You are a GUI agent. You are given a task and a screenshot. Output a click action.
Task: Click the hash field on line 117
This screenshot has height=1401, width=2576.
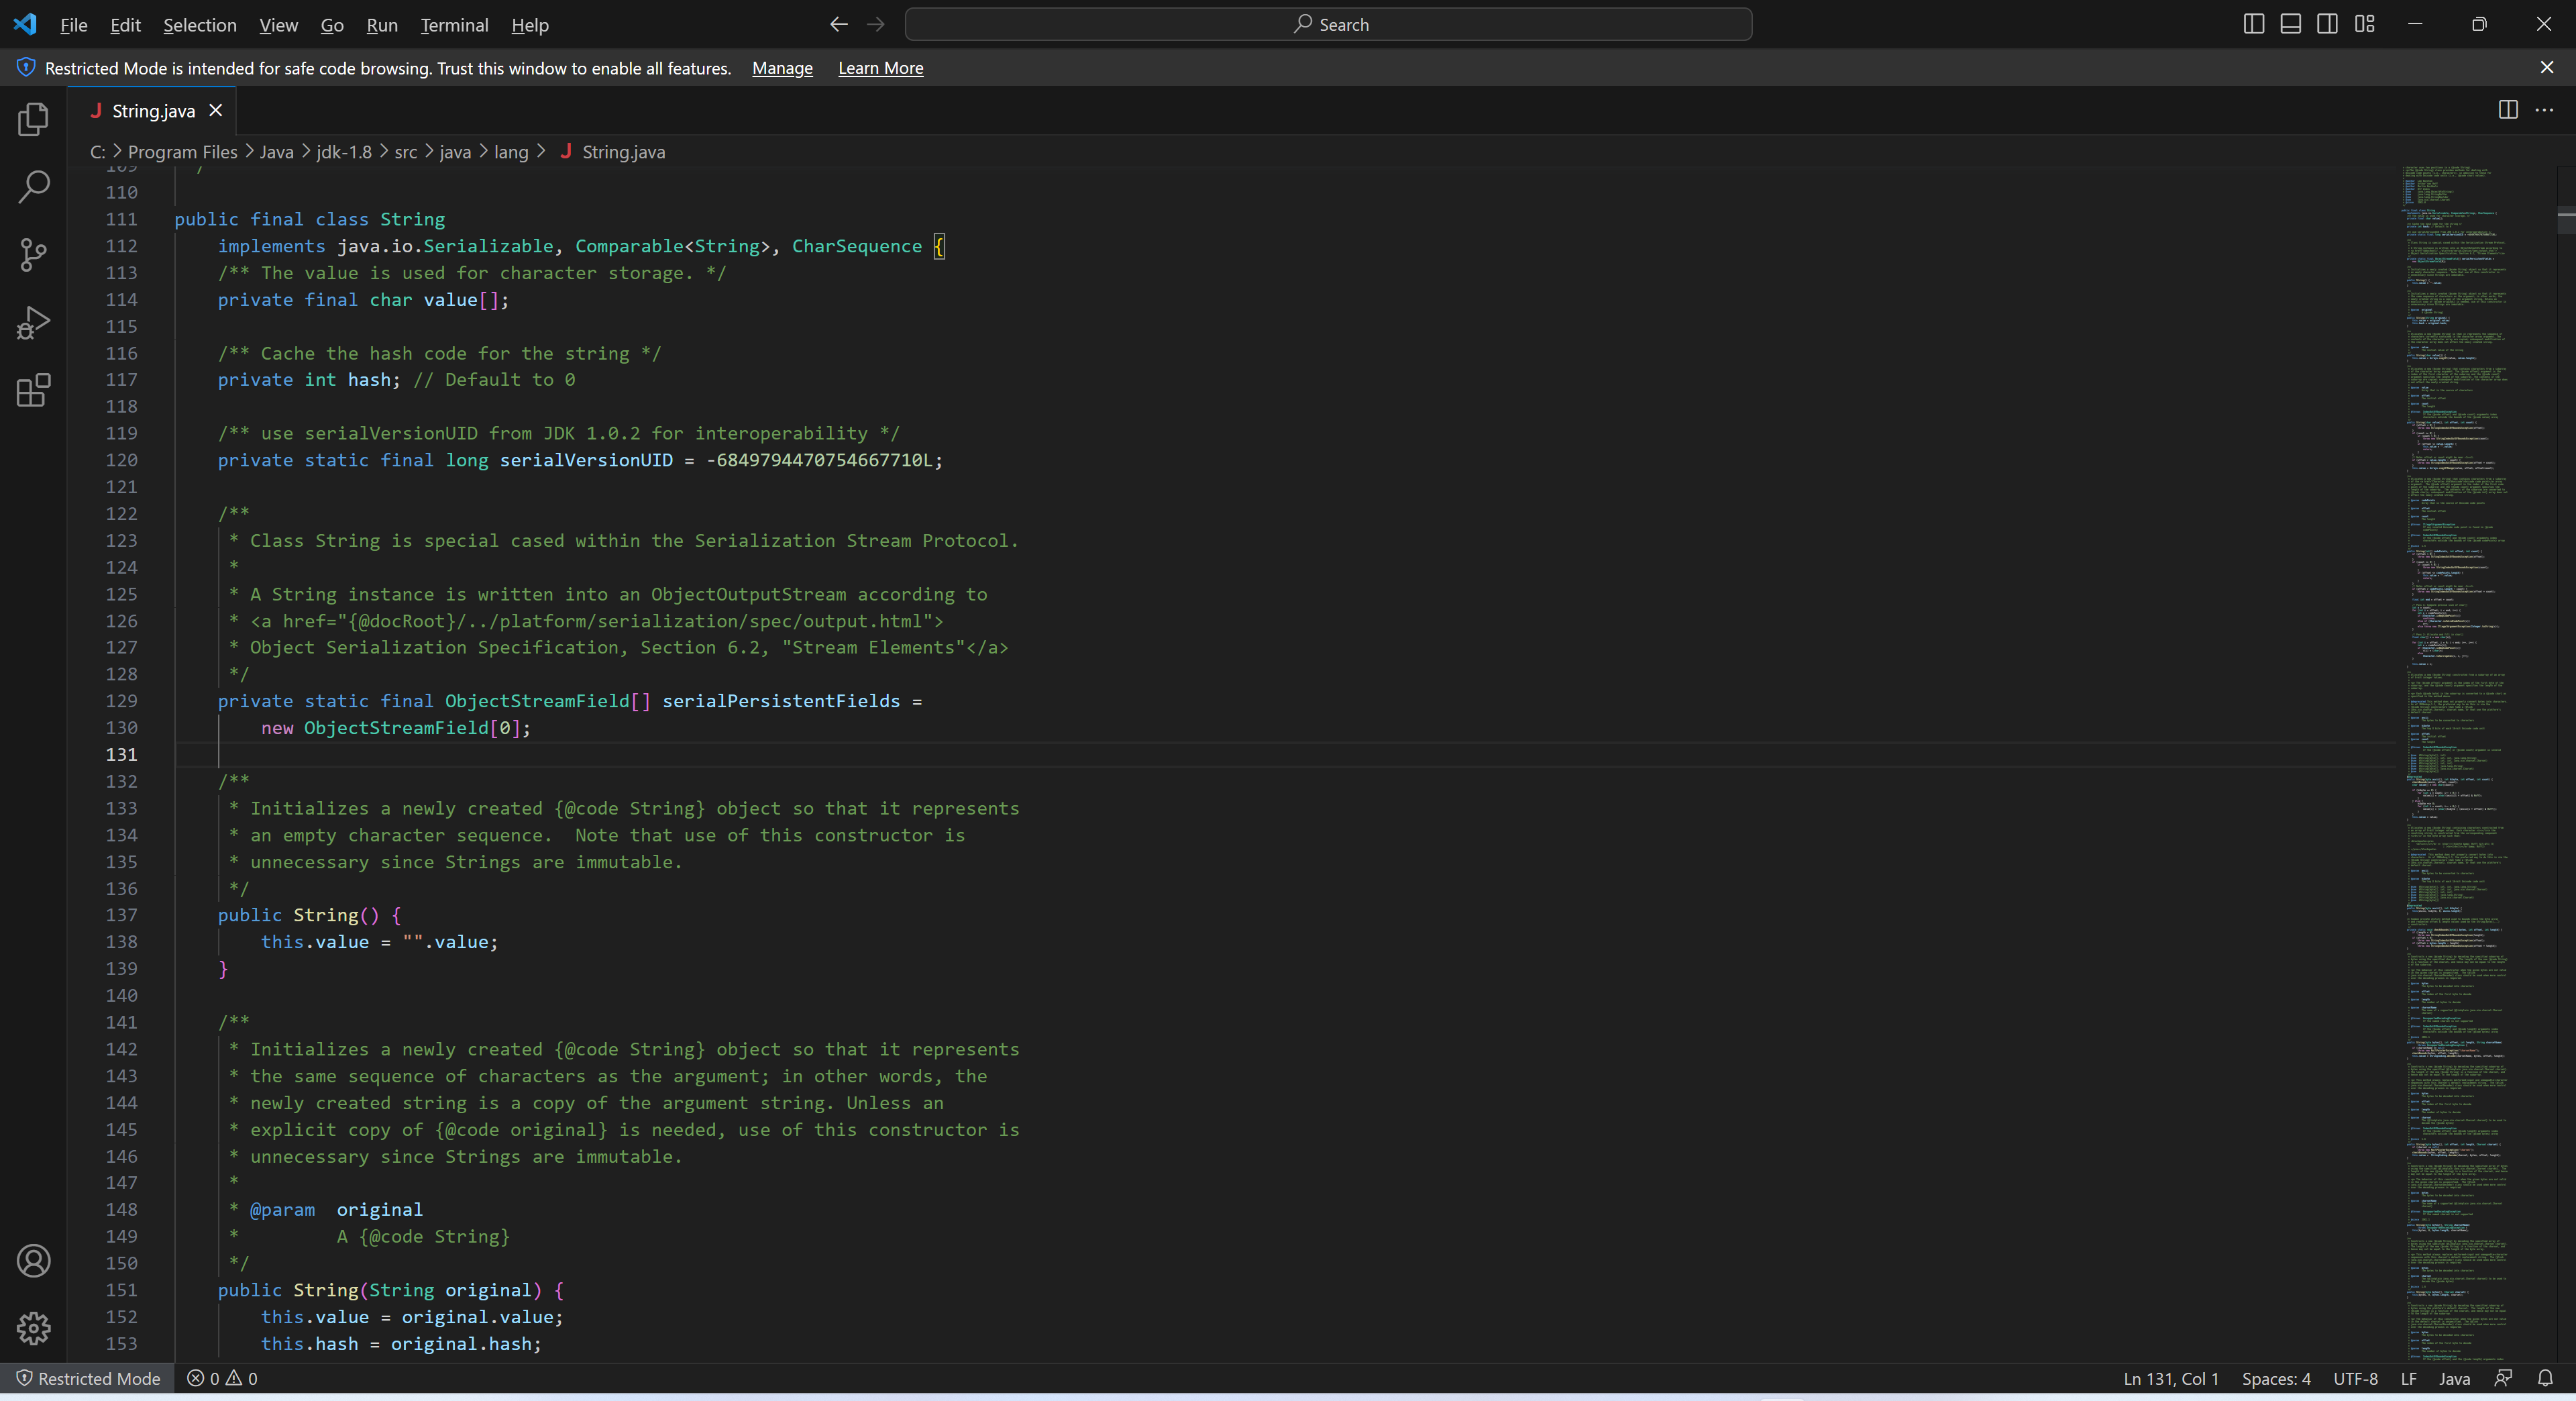(369, 380)
